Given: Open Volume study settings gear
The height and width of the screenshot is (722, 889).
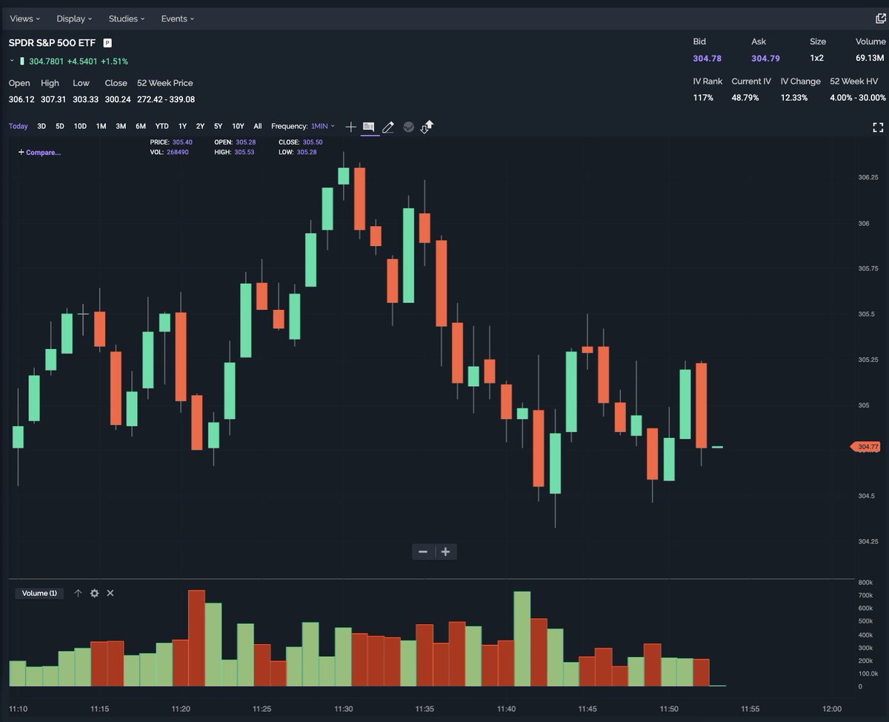Looking at the screenshot, I should (x=94, y=593).
